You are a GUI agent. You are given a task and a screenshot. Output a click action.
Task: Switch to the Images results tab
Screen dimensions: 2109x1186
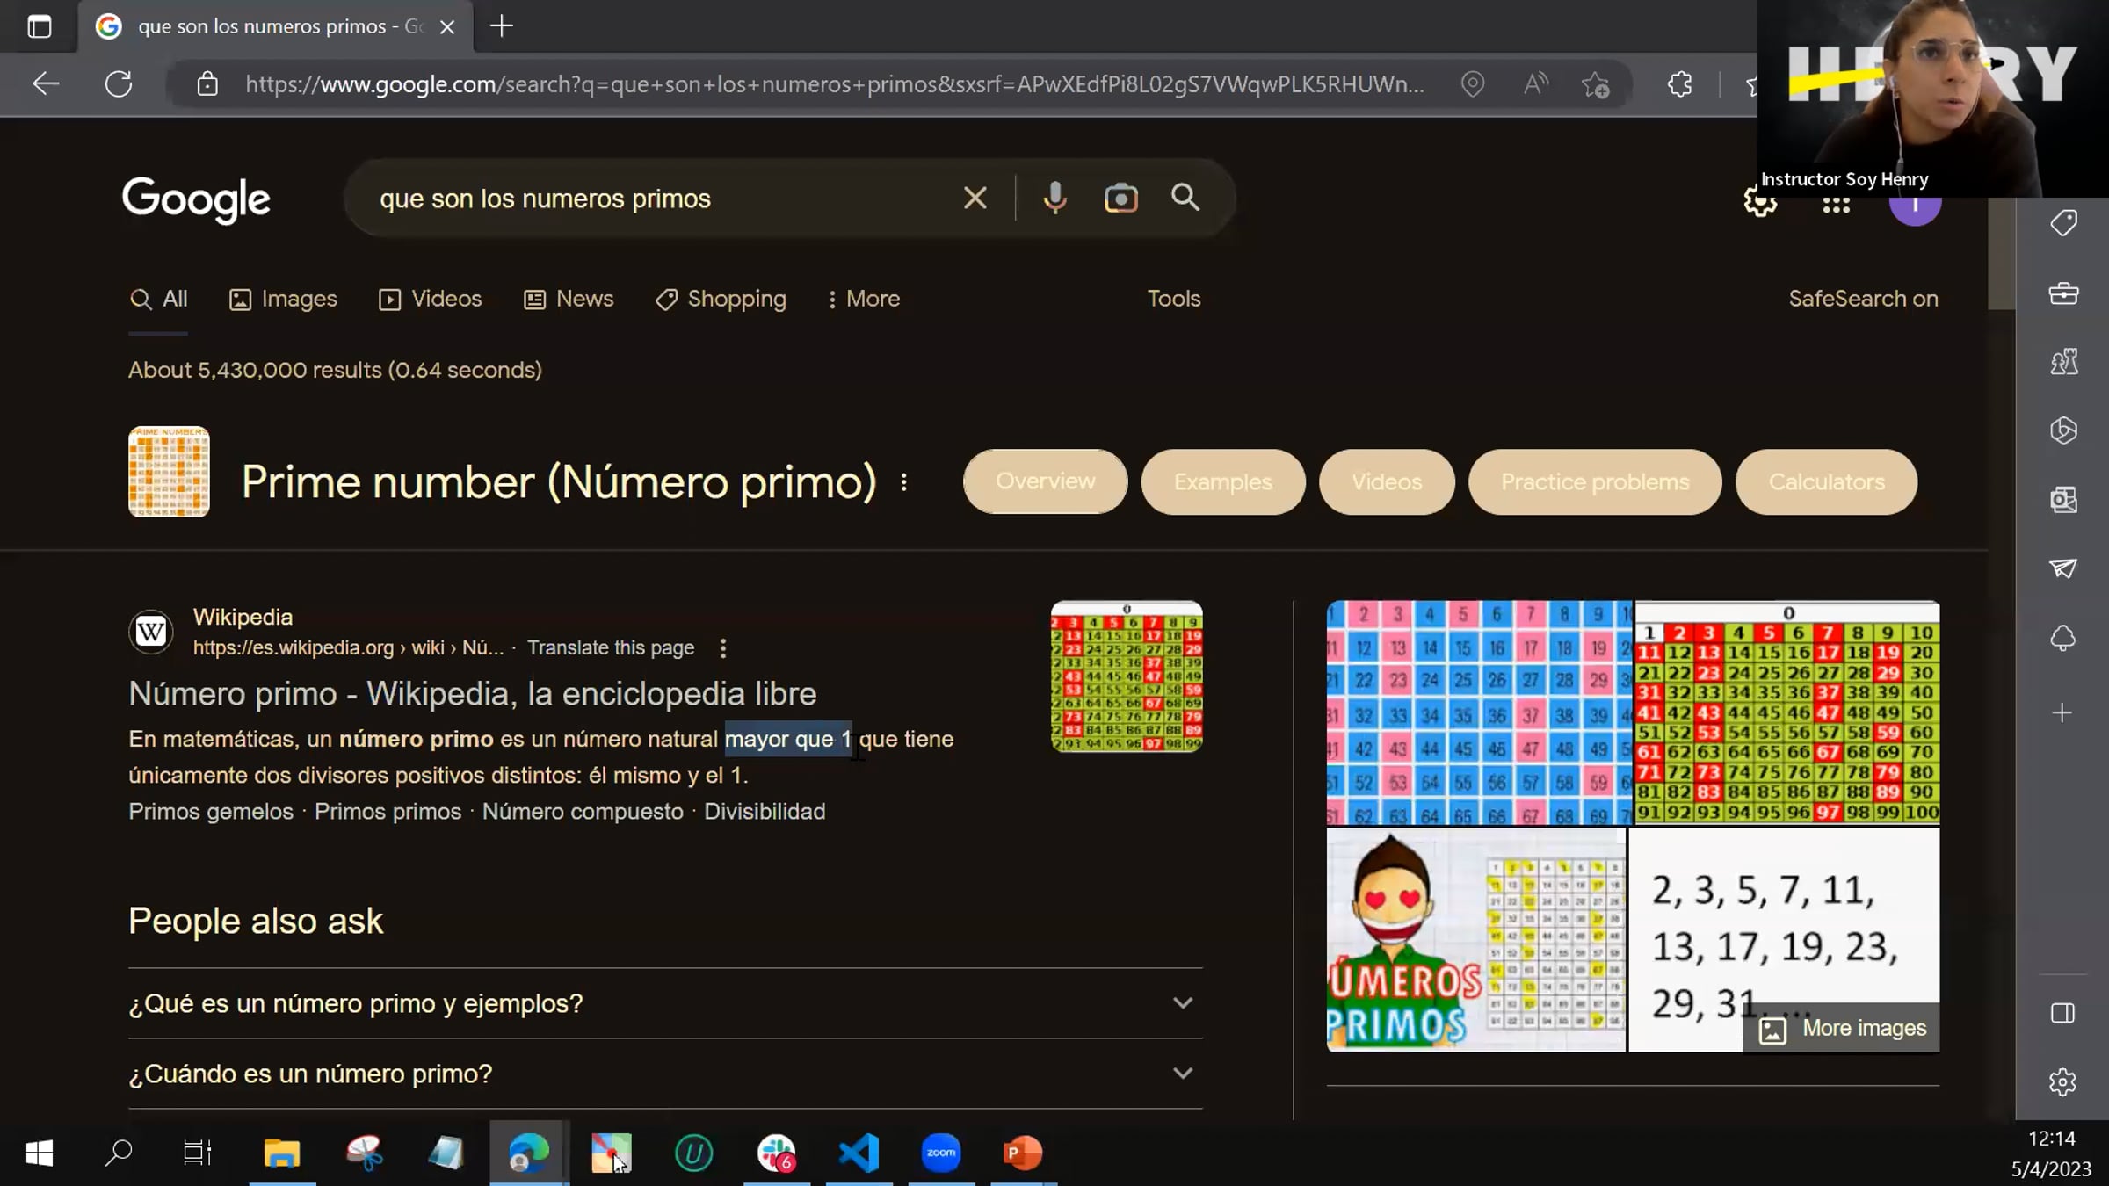tap(283, 299)
